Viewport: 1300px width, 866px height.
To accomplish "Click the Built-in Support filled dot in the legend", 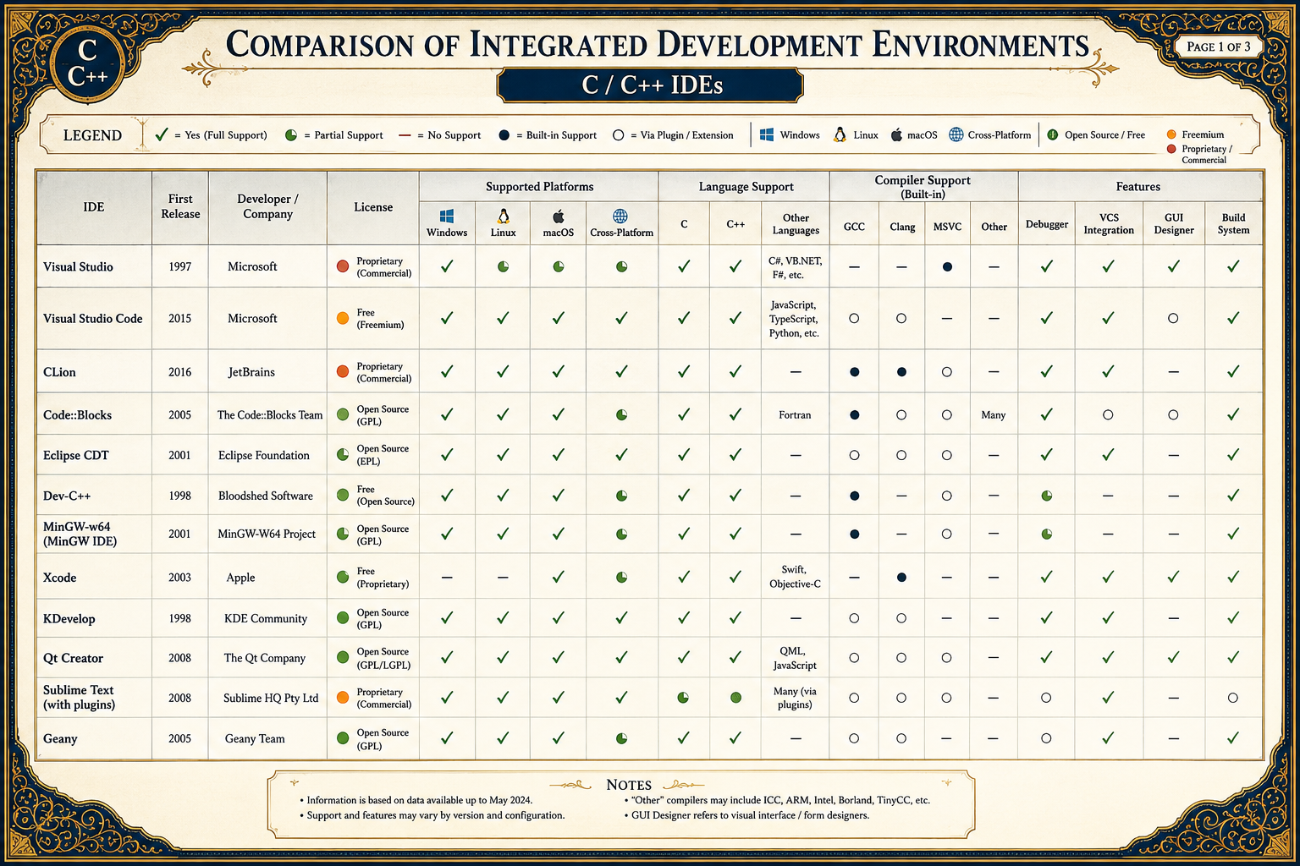I will point(504,135).
